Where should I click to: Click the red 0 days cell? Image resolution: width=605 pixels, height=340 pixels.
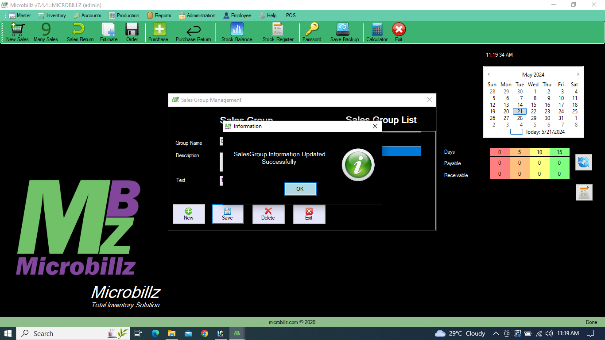coord(500,152)
